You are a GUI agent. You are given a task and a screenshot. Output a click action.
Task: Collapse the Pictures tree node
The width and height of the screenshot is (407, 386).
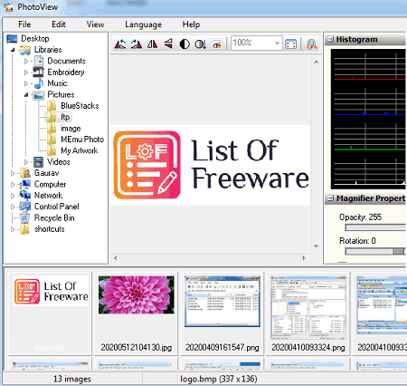click(x=26, y=95)
